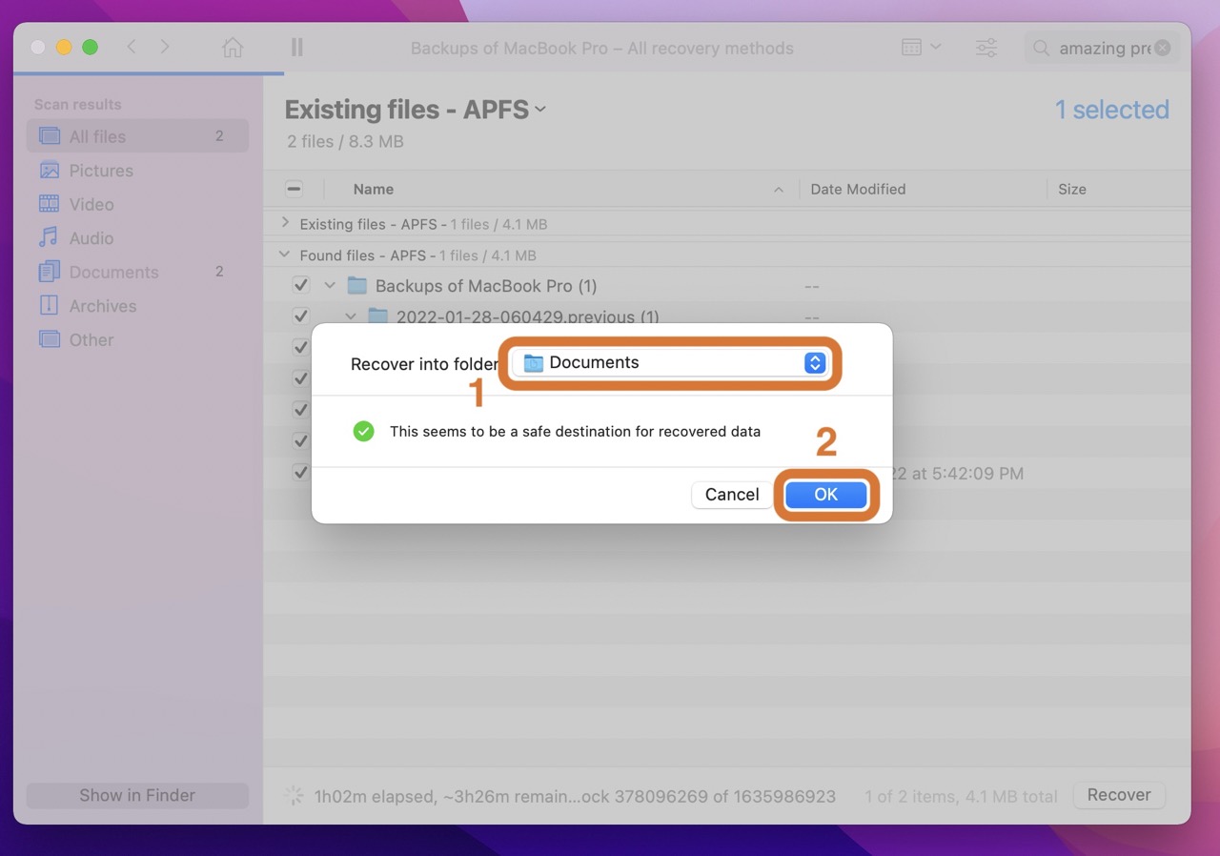
Task: Select Documents category in the sidebar
Action: pyautogui.click(x=137, y=272)
